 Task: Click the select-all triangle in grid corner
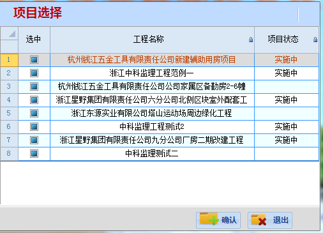(12, 34)
